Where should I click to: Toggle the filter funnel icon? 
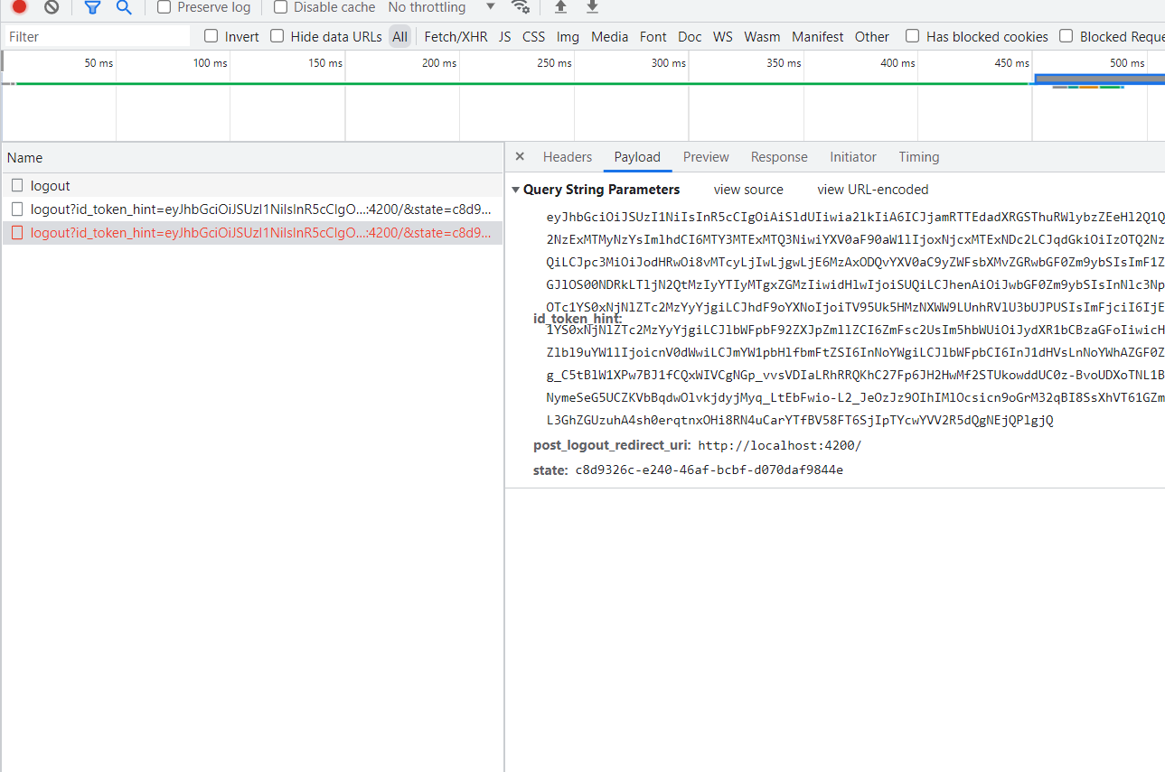point(92,7)
